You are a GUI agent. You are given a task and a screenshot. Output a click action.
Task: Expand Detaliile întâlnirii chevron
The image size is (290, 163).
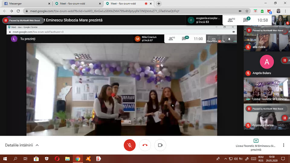click(x=37, y=145)
